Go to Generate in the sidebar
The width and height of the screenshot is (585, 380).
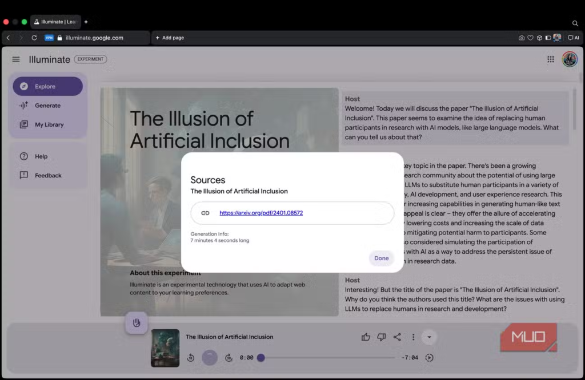coord(48,106)
